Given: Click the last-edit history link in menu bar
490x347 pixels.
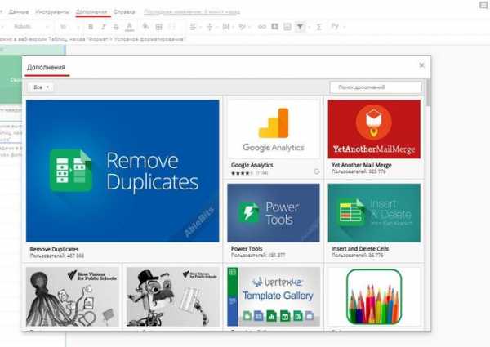Looking at the screenshot, I should pyautogui.click(x=192, y=12).
